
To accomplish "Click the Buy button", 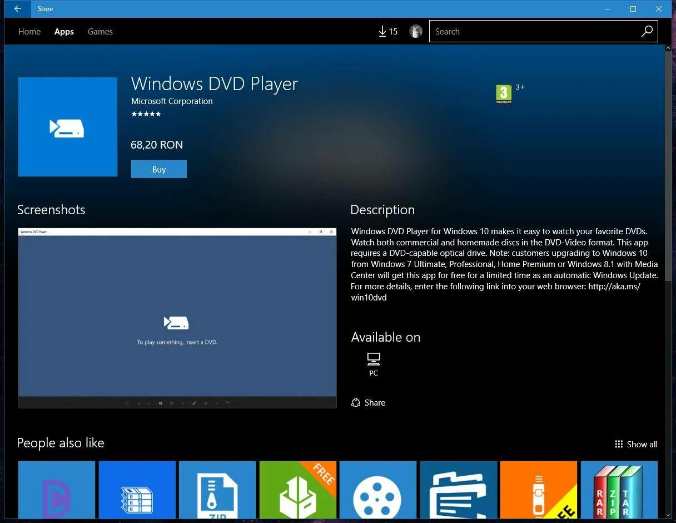I will pyautogui.click(x=159, y=169).
